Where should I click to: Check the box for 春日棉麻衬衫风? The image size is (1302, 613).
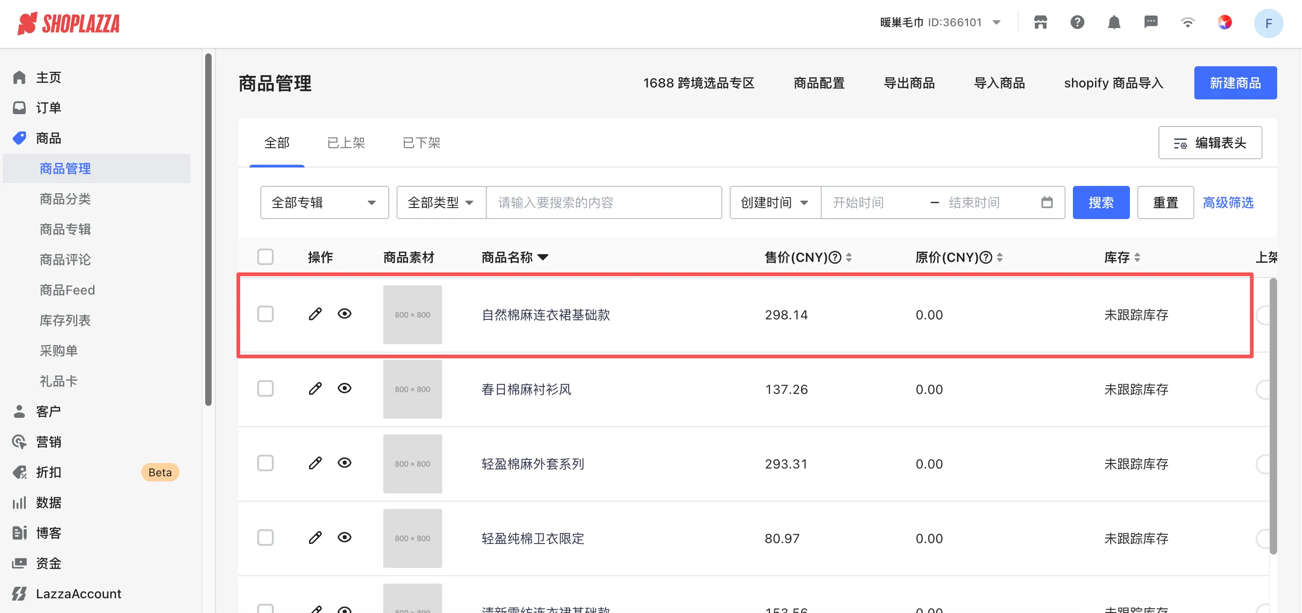(265, 388)
